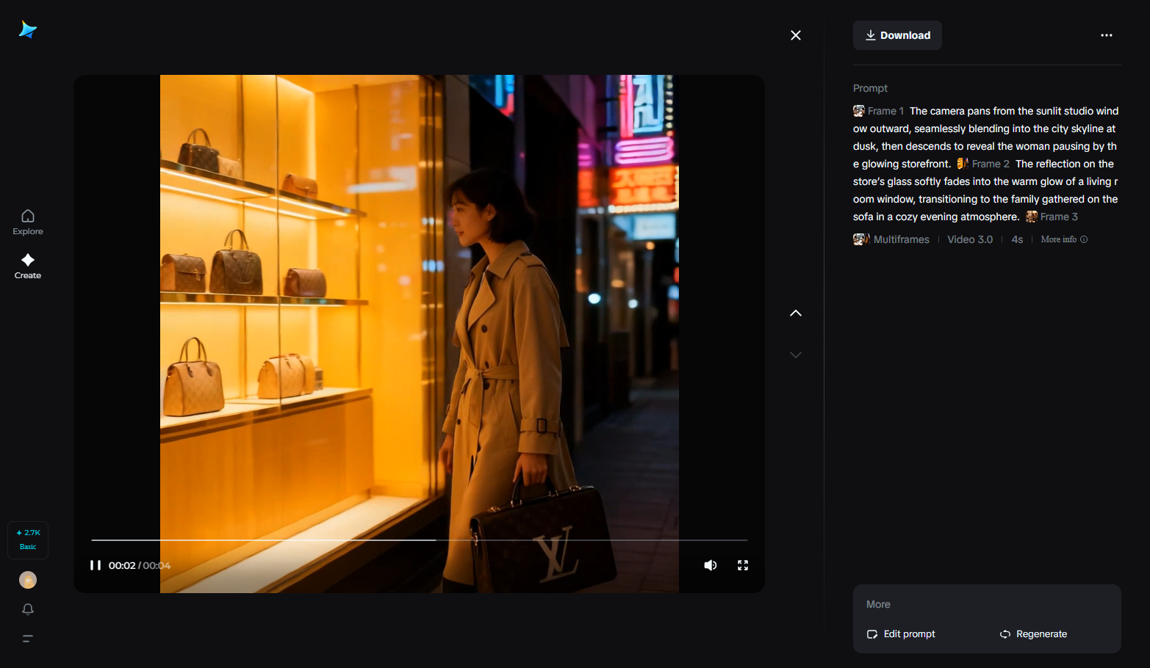Screen dimensions: 1150x668
Task: Click the app logo in the top-left corner
Action: [x=27, y=29]
